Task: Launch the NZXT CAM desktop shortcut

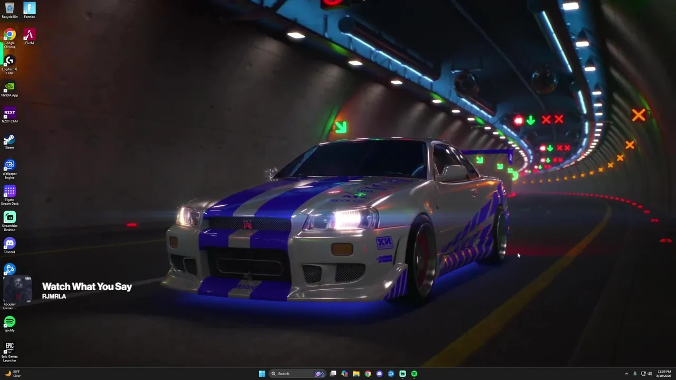Action: [10, 115]
